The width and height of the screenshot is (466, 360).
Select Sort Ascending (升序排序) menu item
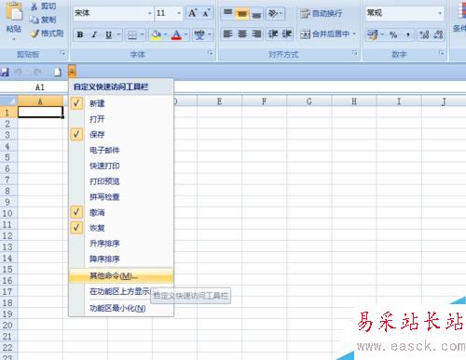coord(121,243)
